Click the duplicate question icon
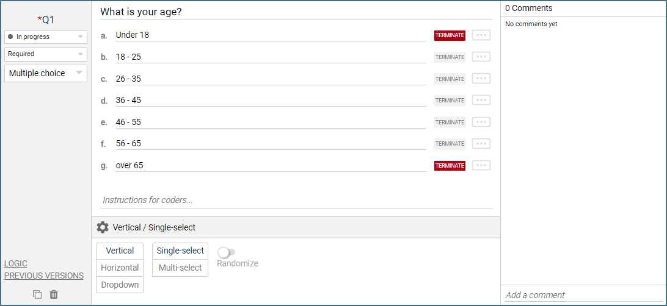This screenshot has height=306, width=667. coord(37,294)
